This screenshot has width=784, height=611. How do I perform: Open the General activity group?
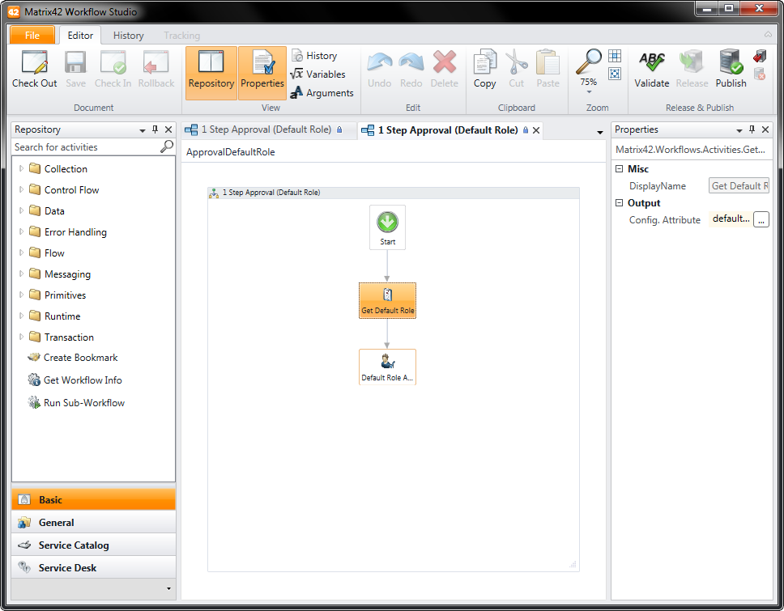tap(93, 523)
